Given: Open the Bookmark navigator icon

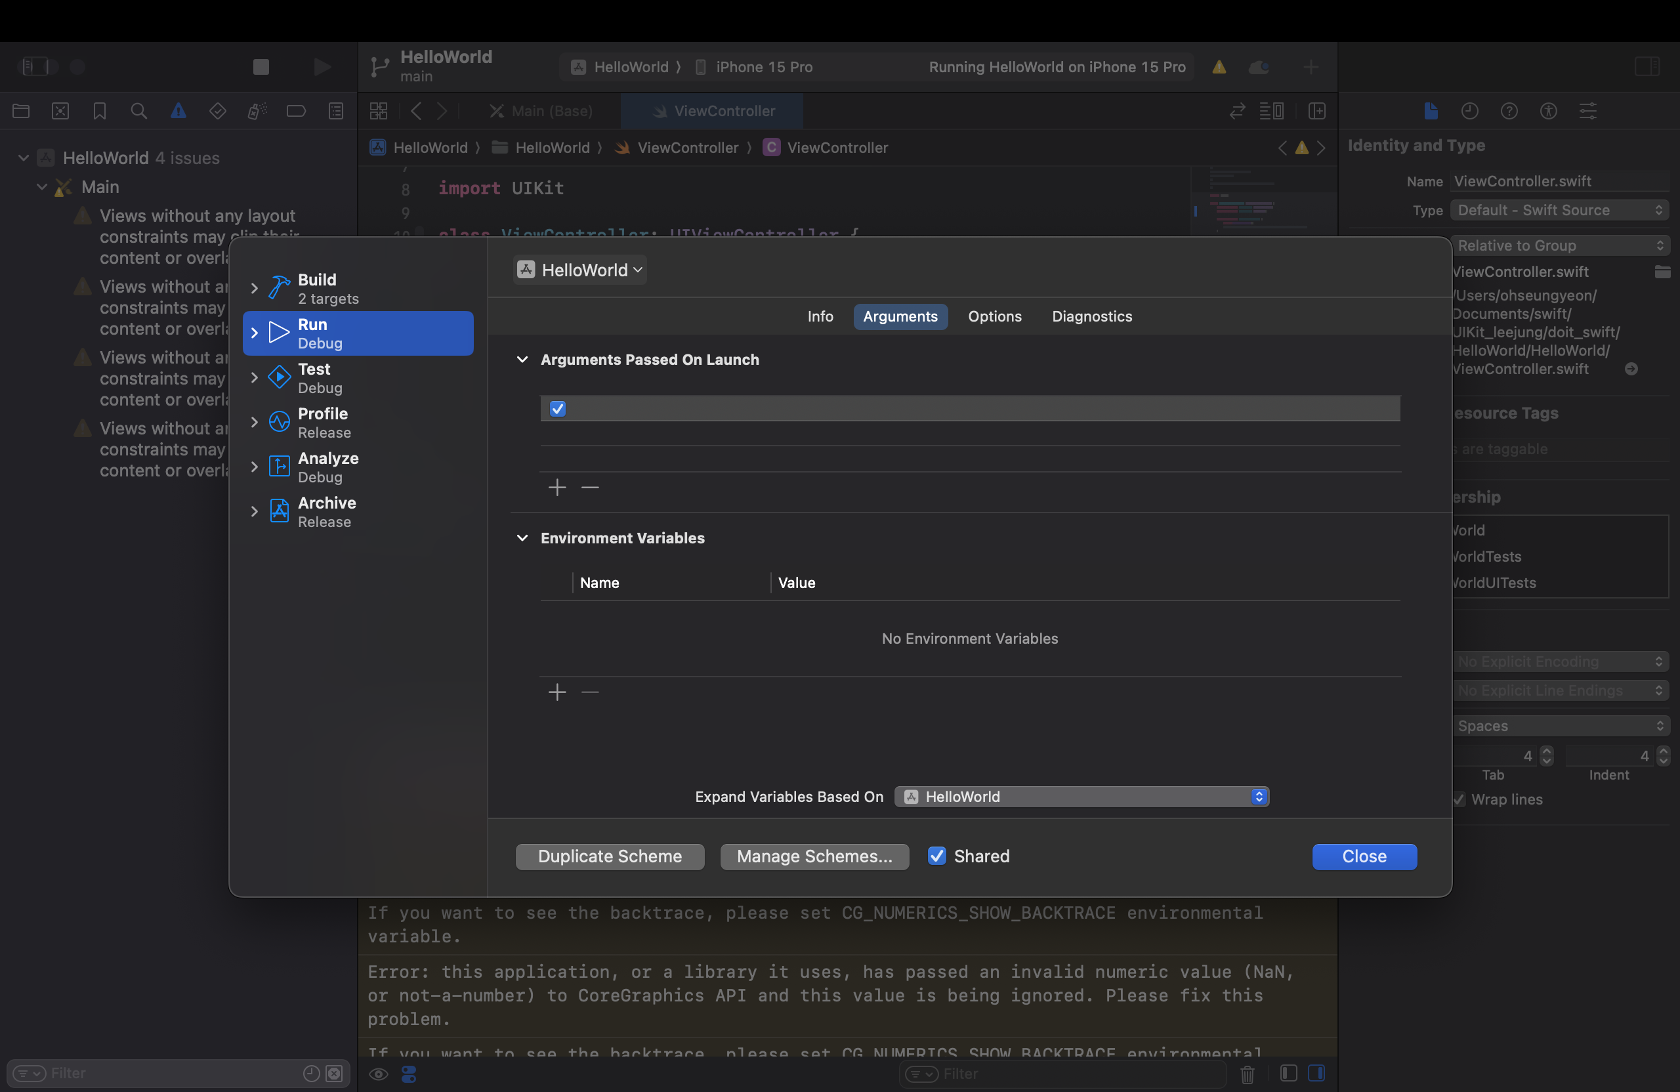Looking at the screenshot, I should pyautogui.click(x=100, y=111).
